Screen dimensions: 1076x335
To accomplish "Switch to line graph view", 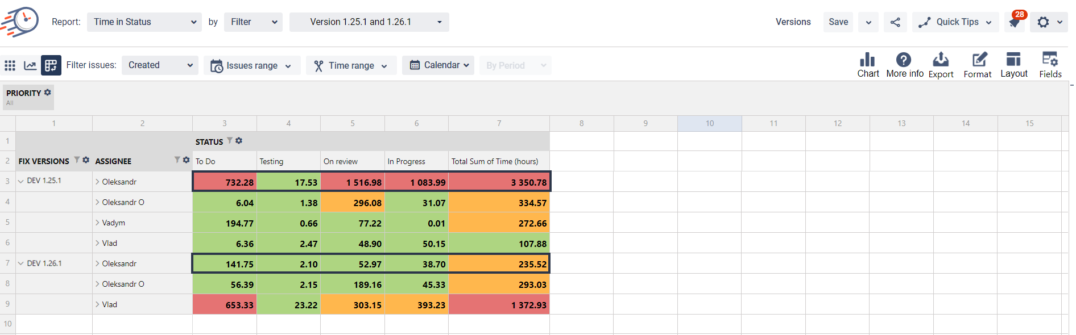I will click(30, 65).
